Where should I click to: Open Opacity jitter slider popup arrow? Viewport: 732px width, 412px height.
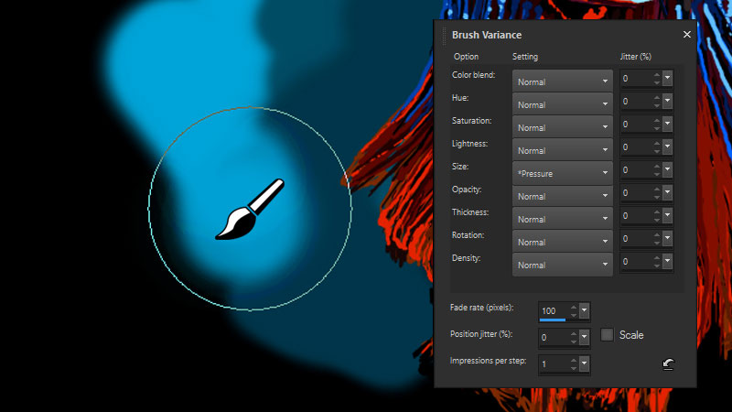point(668,193)
